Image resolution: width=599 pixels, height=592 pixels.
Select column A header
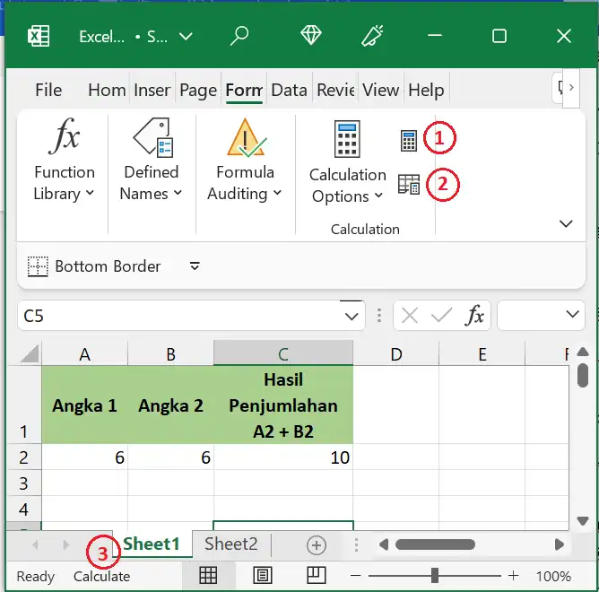coord(84,353)
